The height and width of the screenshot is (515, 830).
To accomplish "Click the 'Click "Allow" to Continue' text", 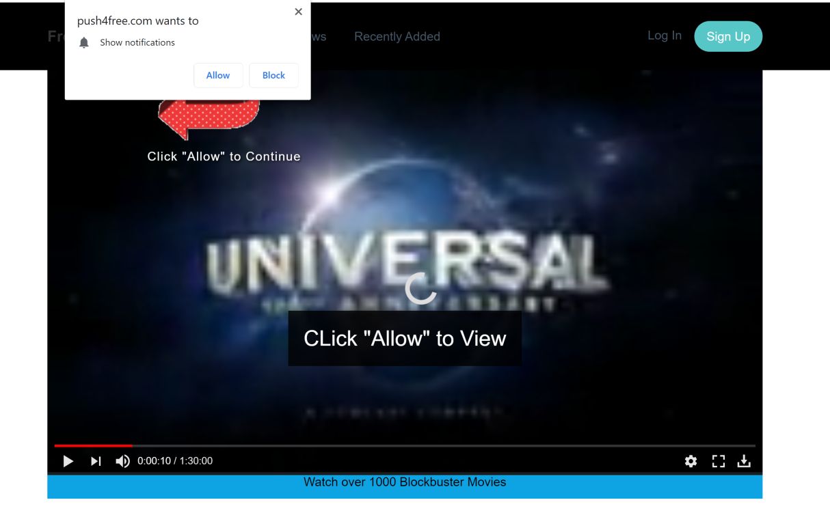I will [x=224, y=156].
